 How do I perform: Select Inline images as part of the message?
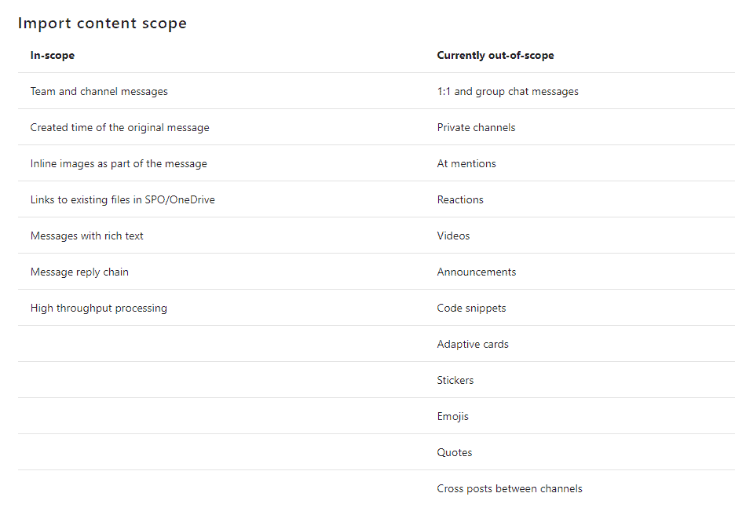tap(119, 163)
